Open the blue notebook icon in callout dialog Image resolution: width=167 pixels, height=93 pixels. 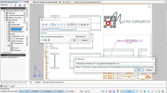[x=82, y=25]
